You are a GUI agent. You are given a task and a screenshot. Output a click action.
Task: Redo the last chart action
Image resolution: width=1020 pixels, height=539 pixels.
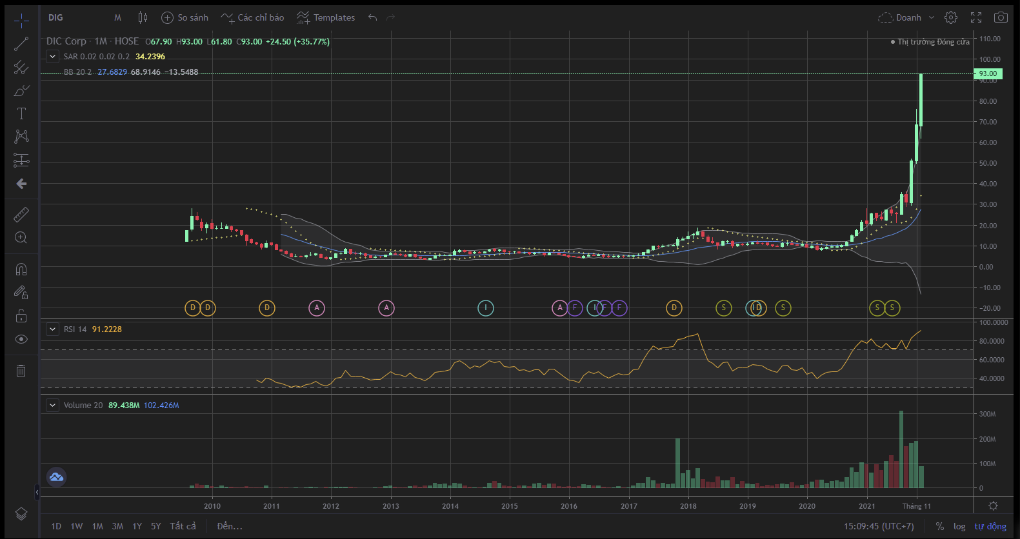click(x=390, y=17)
